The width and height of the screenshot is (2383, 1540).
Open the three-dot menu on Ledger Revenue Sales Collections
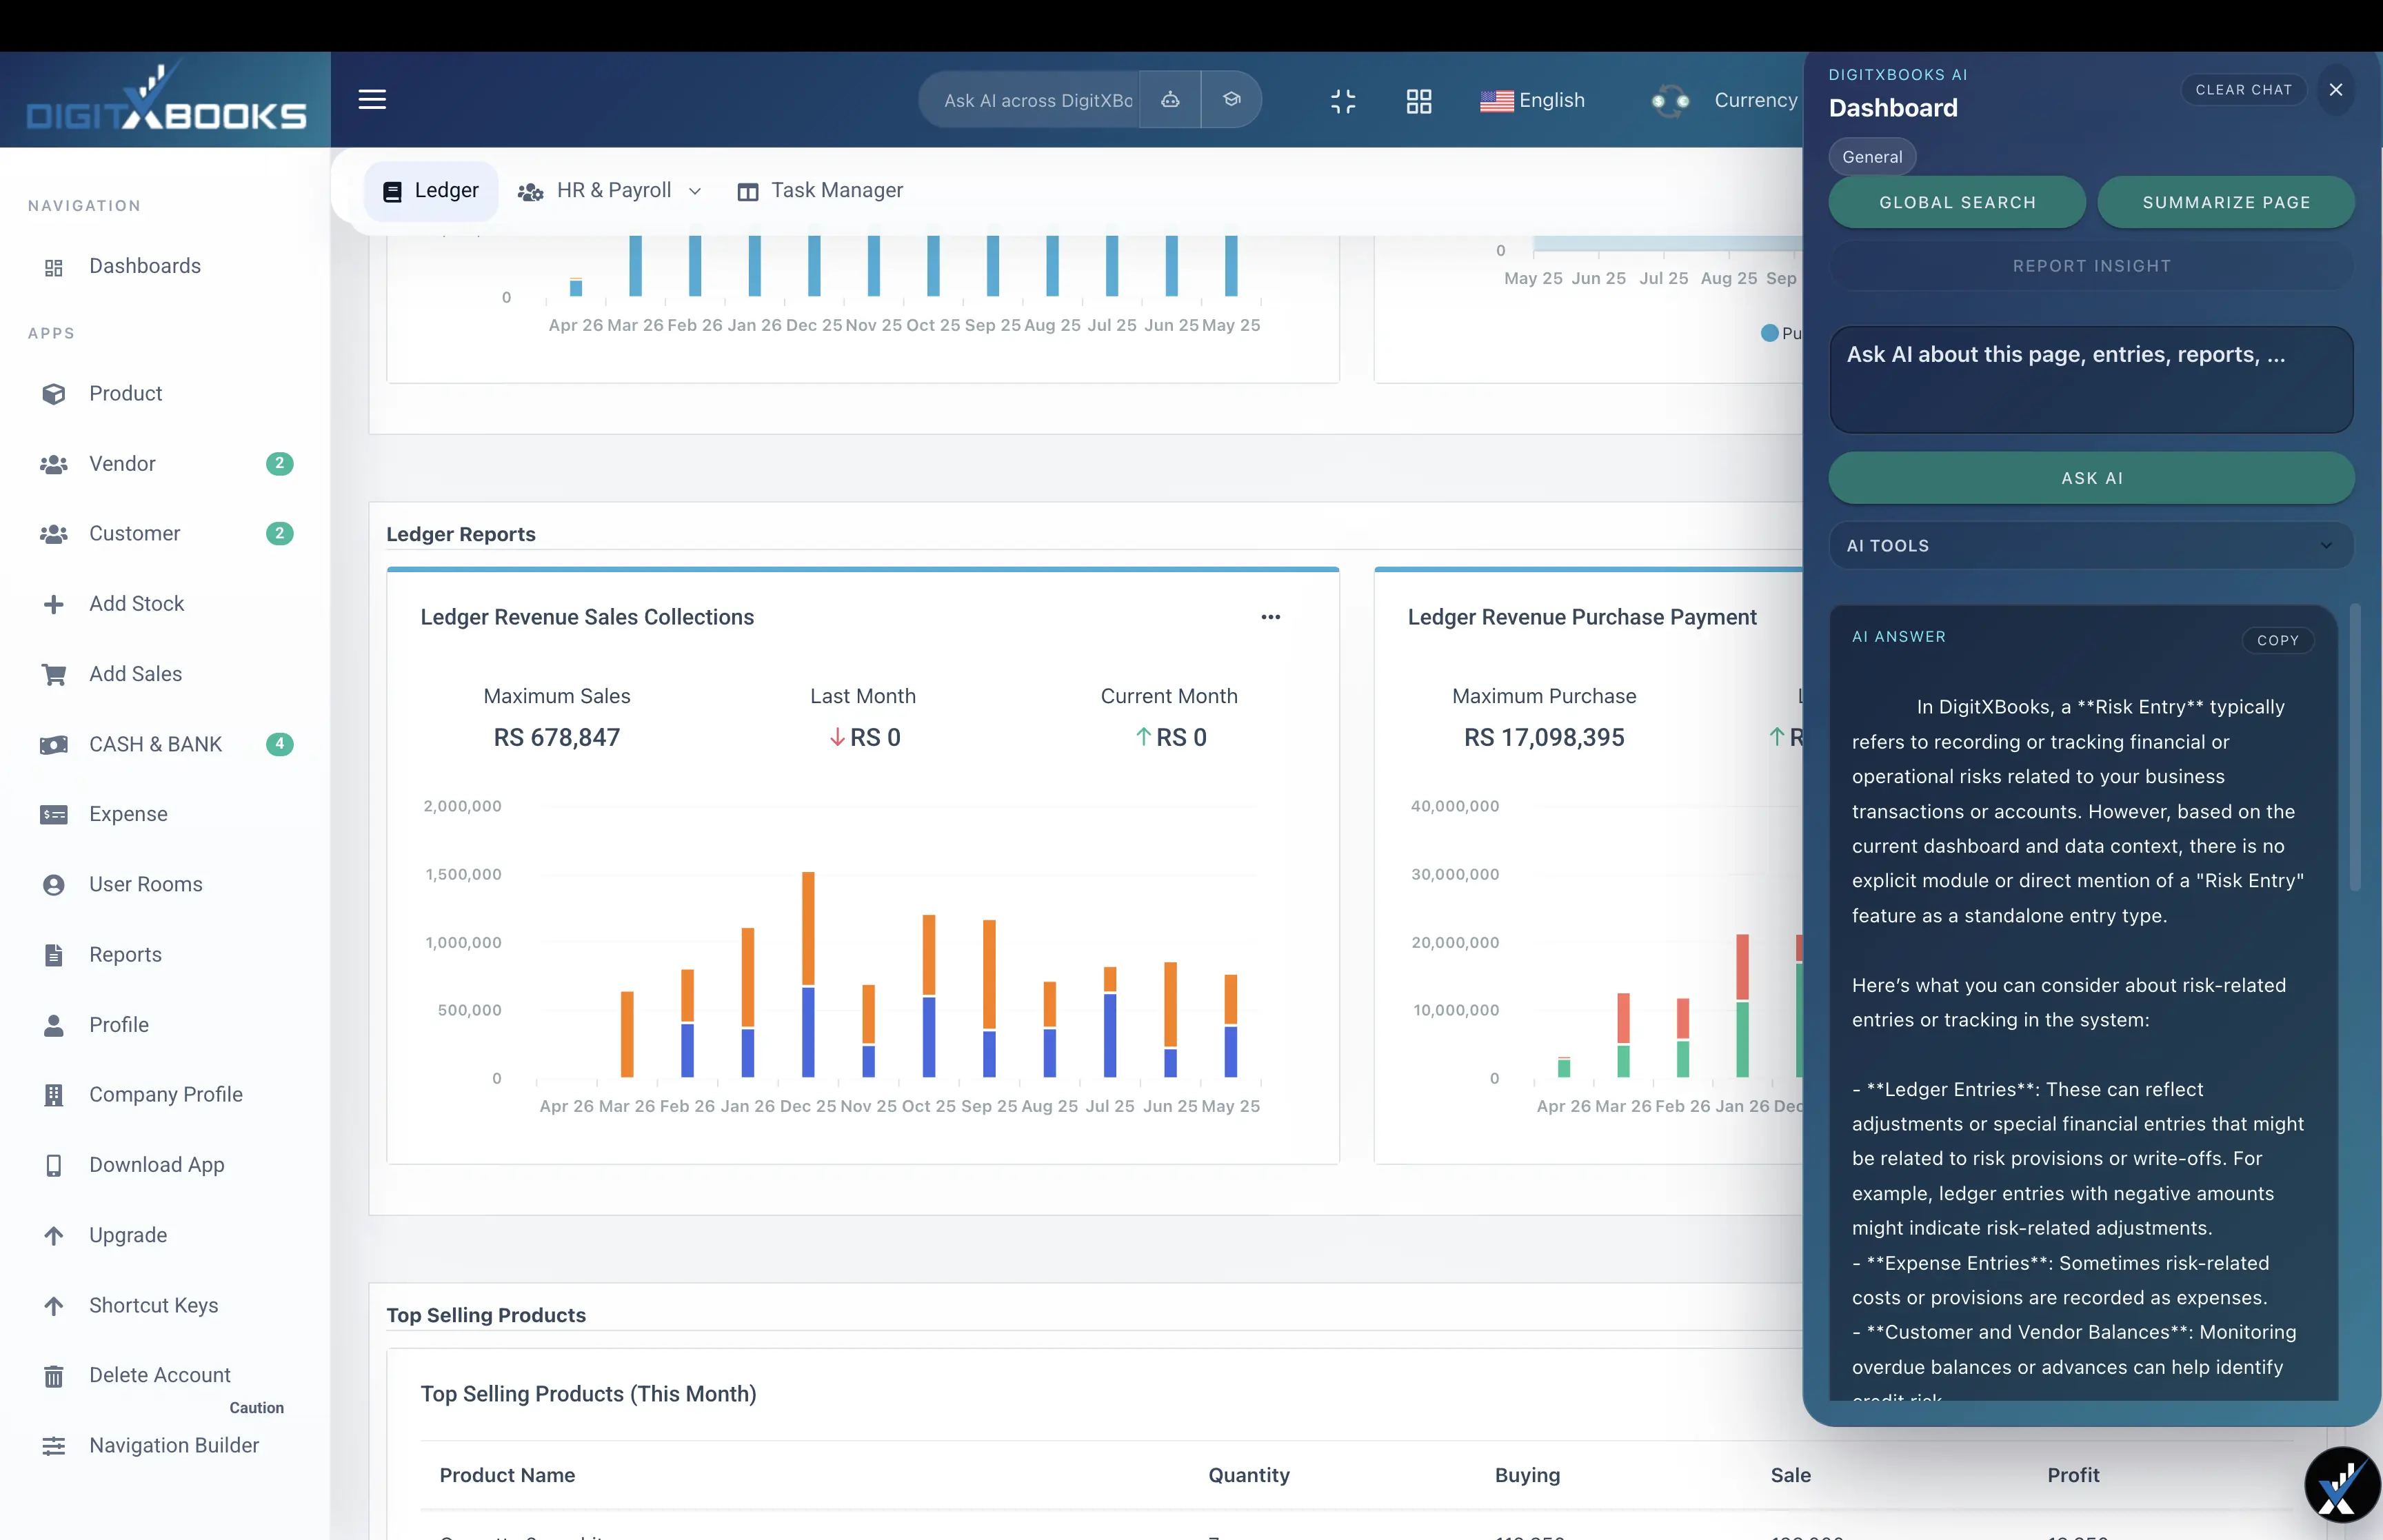[x=1271, y=617]
